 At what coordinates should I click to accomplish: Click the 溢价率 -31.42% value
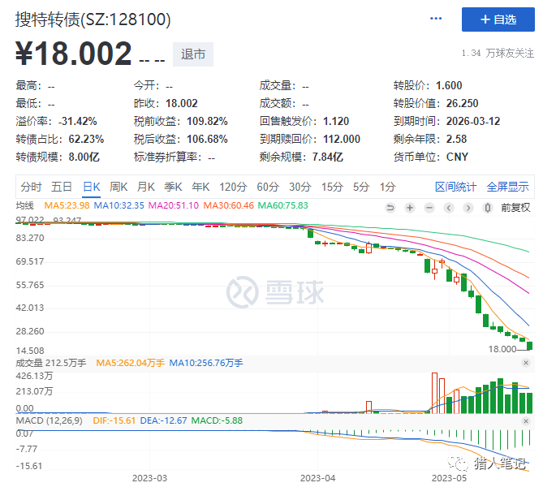coord(78,121)
